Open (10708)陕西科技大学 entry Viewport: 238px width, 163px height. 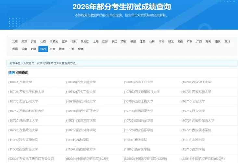tap(81, 101)
